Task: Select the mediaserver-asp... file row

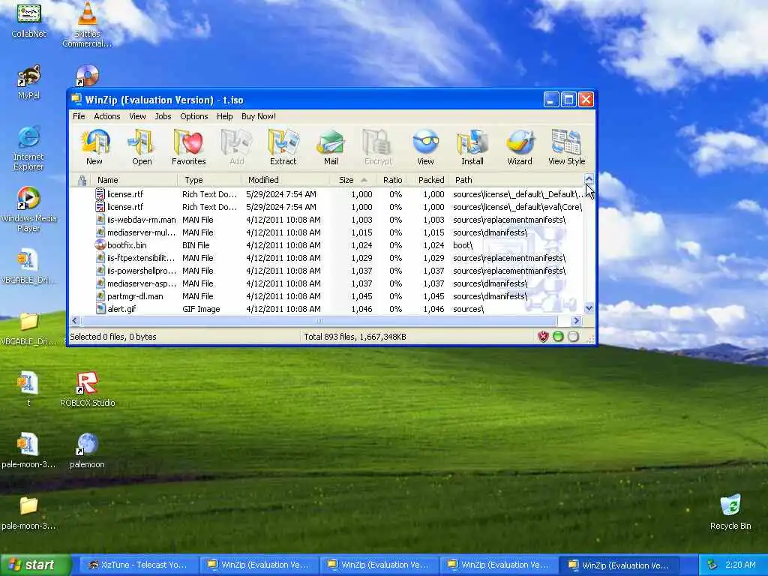Action: [327, 283]
